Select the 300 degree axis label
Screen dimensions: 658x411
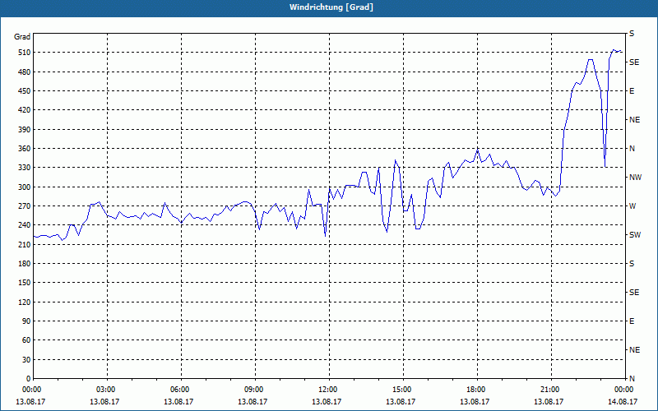tap(24, 187)
